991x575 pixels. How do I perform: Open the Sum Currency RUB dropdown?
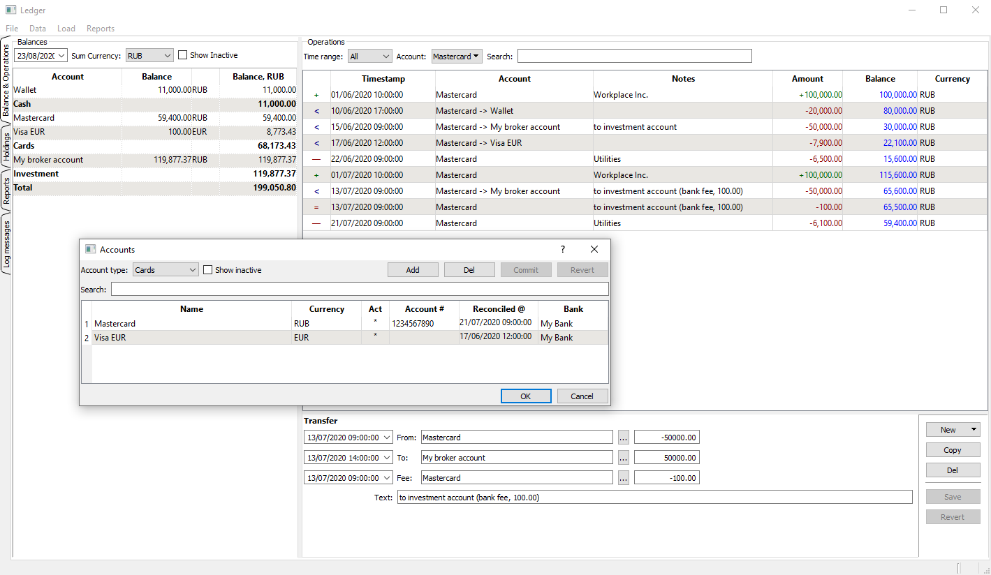pos(149,56)
